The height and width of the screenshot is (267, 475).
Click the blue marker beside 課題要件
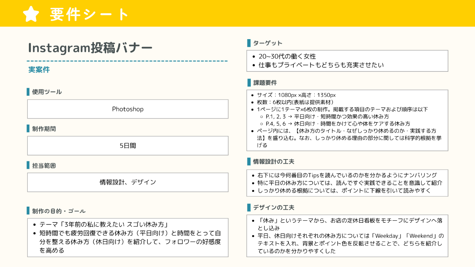249,82
